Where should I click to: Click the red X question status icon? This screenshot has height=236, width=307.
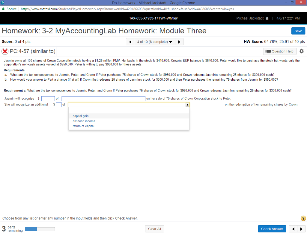[5, 51]
